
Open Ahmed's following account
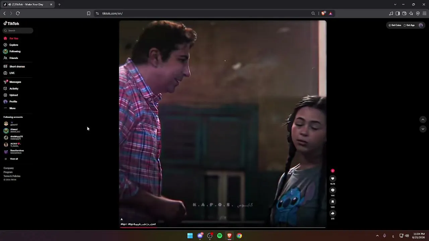pos(12,131)
